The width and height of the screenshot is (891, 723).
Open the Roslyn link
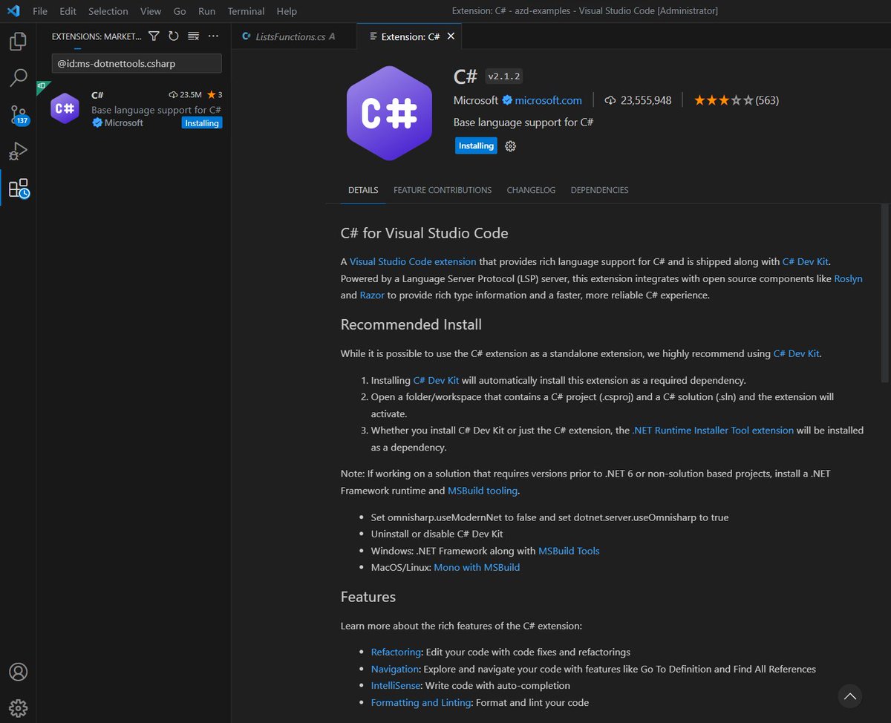tap(848, 278)
